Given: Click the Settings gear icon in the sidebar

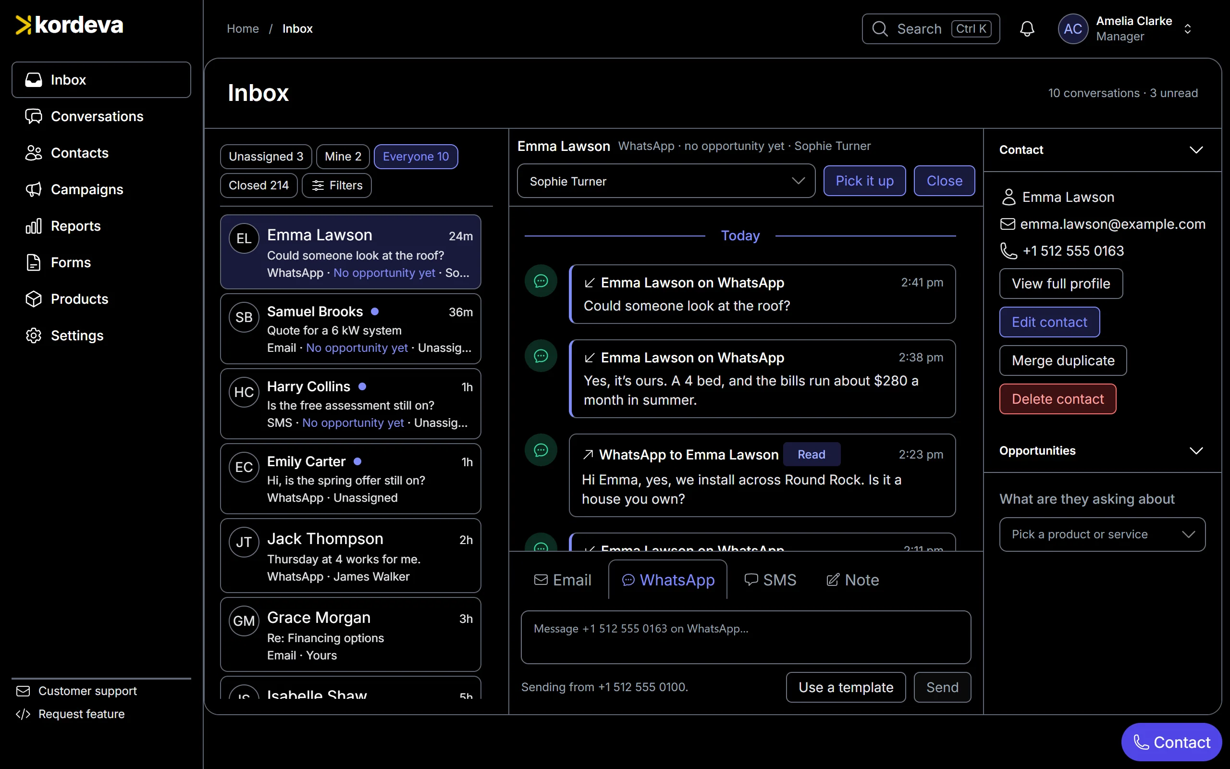Looking at the screenshot, I should point(34,335).
